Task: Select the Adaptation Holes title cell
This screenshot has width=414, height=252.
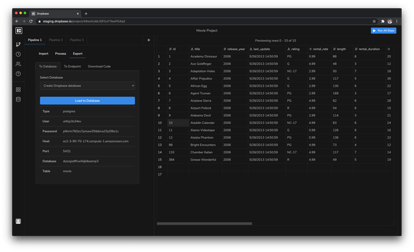Action: (x=205, y=71)
